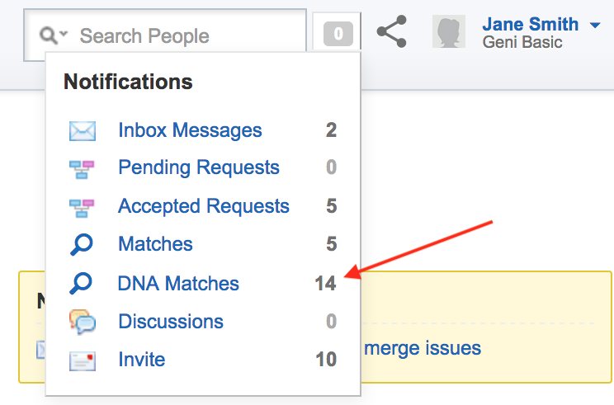Image resolution: width=614 pixels, height=405 pixels.
Task: Open the merge issues link
Action: tap(423, 348)
